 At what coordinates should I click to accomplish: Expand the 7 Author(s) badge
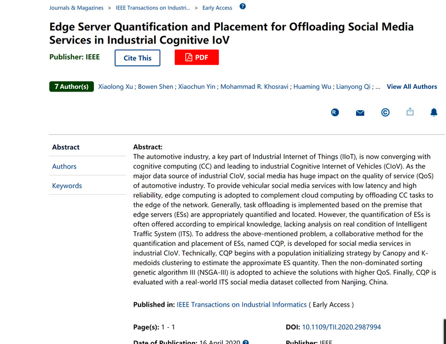click(71, 87)
